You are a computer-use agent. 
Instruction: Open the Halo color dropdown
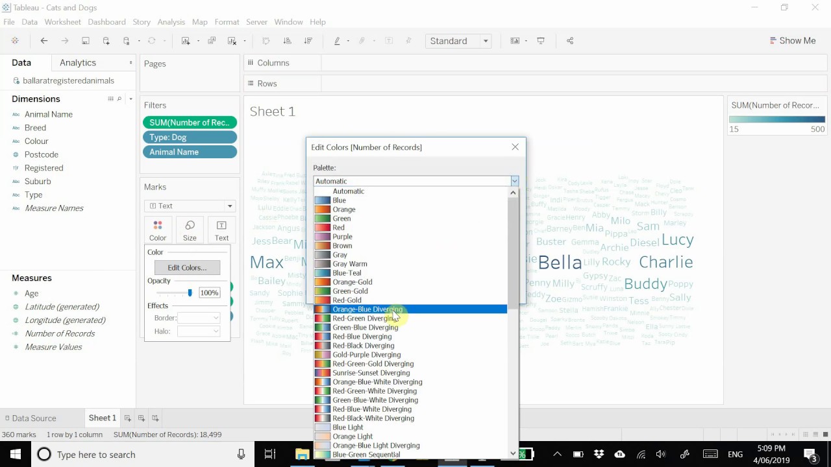(199, 331)
